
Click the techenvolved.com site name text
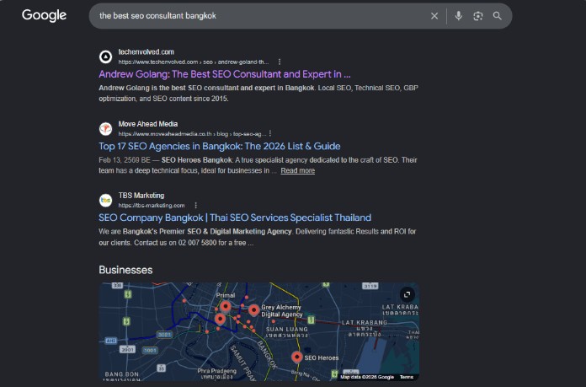pos(146,52)
